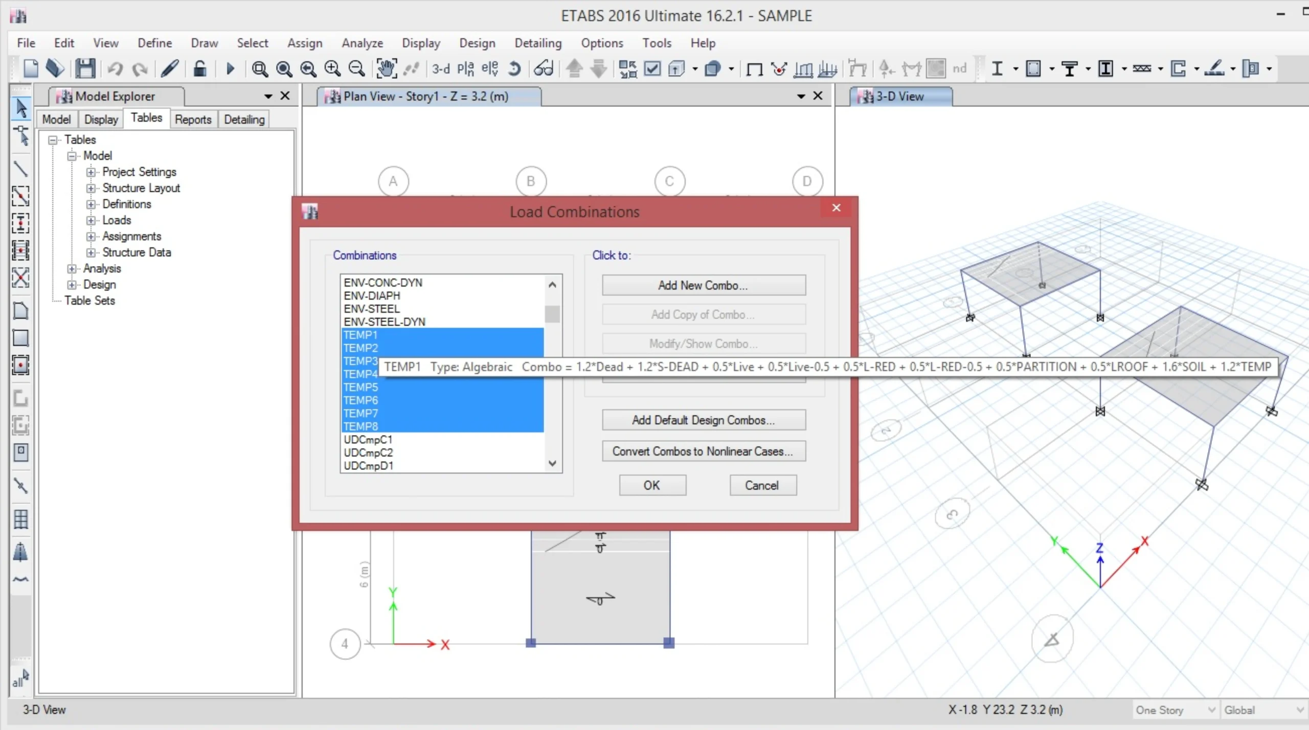Viewport: 1309px width, 730px height.
Task: Expand the Analysis tables node
Action: pyautogui.click(x=72, y=269)
